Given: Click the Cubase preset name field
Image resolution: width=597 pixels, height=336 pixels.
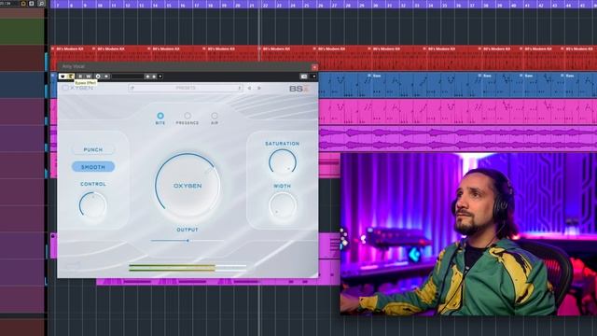Looking at the screenshot, I should pos(128,77).
